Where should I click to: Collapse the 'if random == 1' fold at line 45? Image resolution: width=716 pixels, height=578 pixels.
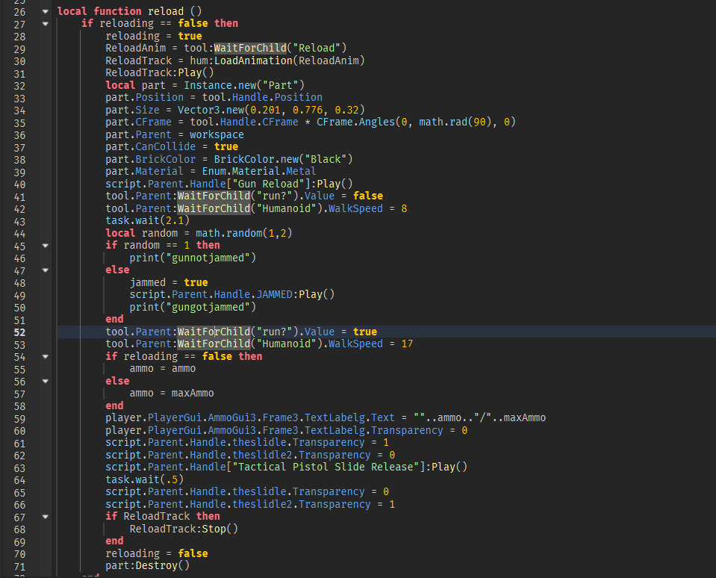(x=46, y=246)
